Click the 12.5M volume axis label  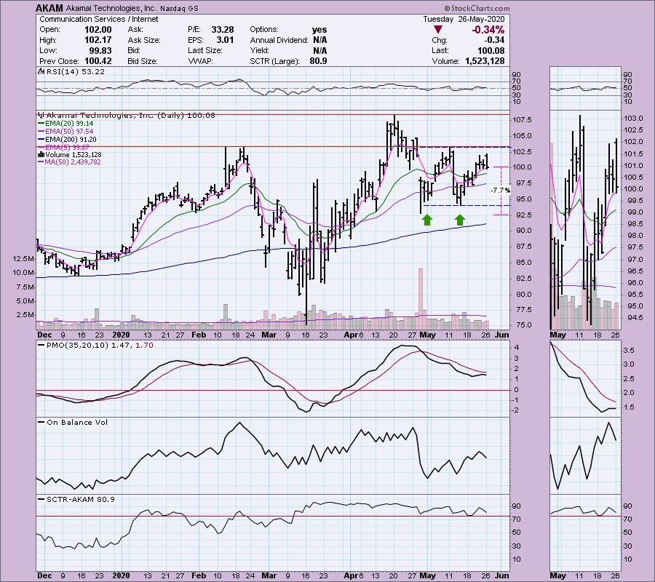coord(23,259)
